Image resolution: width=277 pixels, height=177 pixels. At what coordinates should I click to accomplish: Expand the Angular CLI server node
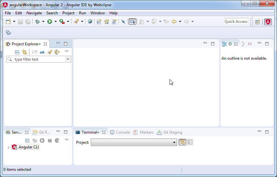point(8,147)
